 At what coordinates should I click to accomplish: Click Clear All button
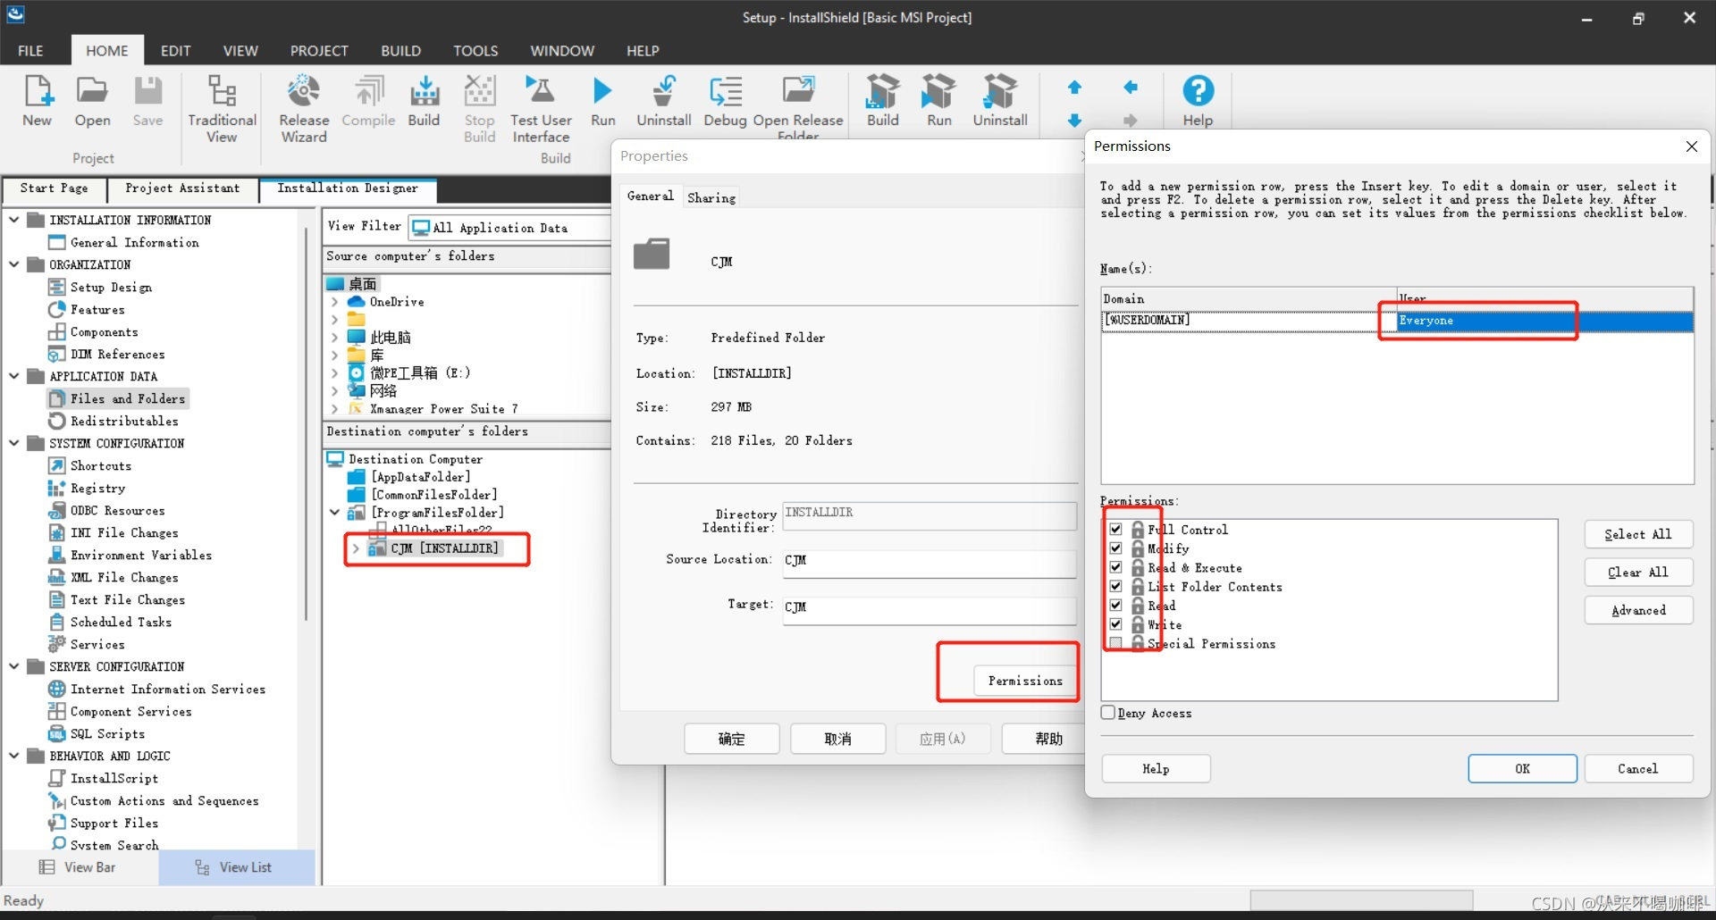coord(1638,573)
